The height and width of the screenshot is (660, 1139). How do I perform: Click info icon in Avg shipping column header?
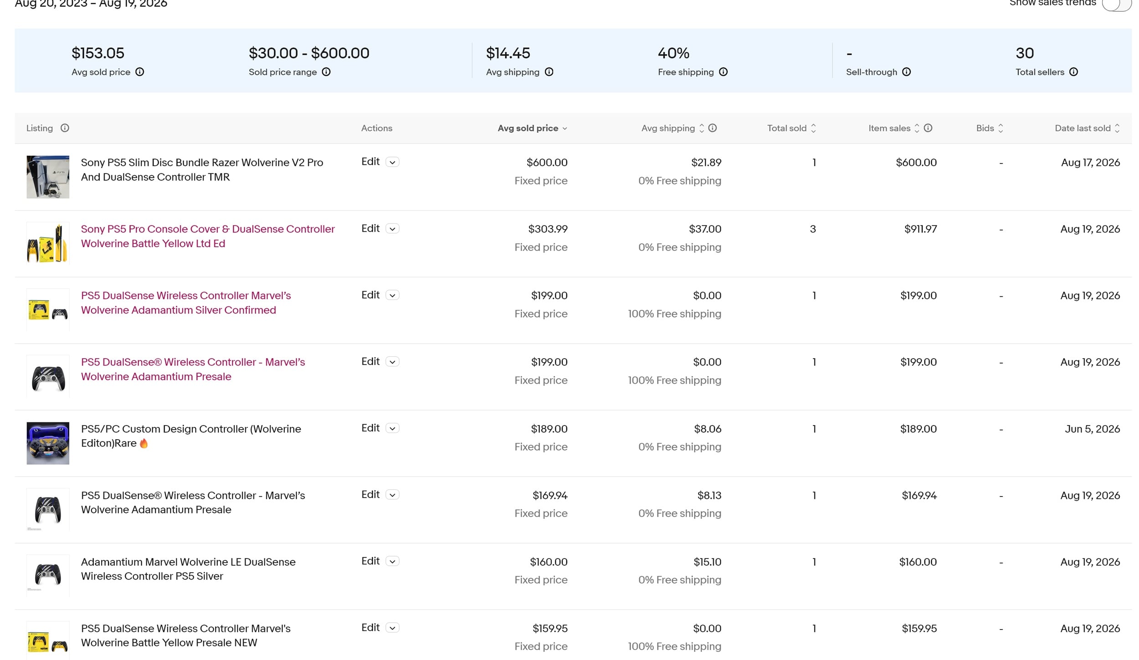point(713,128)
